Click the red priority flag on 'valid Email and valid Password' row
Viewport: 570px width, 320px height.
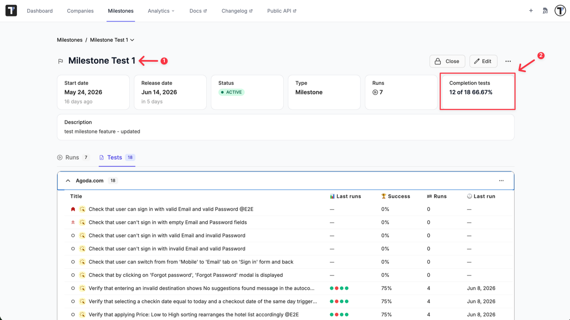point(73,209)
